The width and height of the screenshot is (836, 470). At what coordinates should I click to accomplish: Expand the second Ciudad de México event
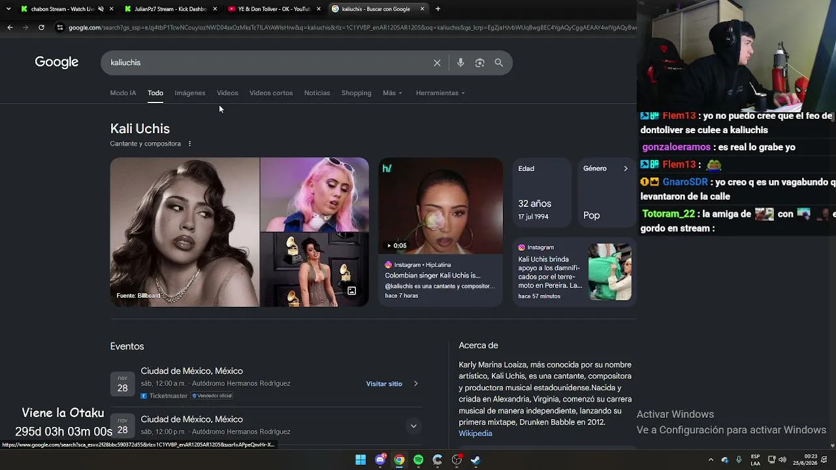click(413, 426)
